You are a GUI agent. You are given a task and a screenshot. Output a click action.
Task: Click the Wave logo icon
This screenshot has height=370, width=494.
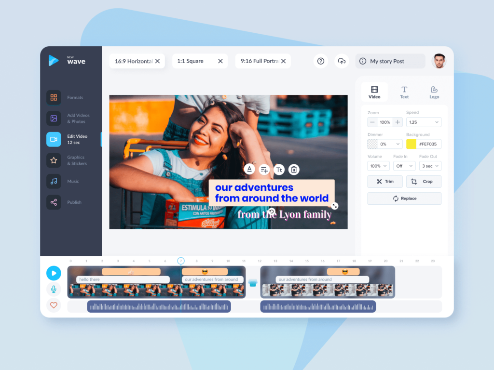(54, 60)
